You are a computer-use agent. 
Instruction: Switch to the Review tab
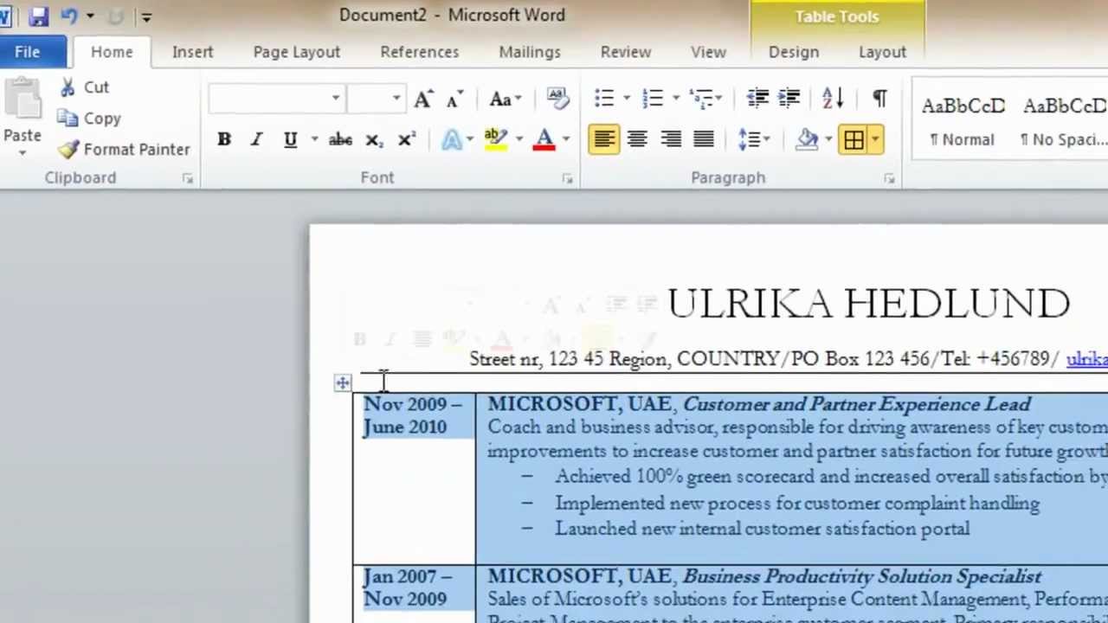[x=625, y=52]
